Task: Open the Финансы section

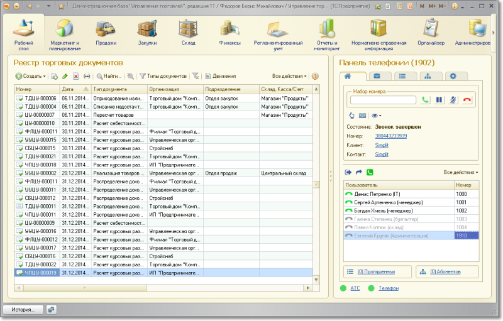Action: click(229, 33)
